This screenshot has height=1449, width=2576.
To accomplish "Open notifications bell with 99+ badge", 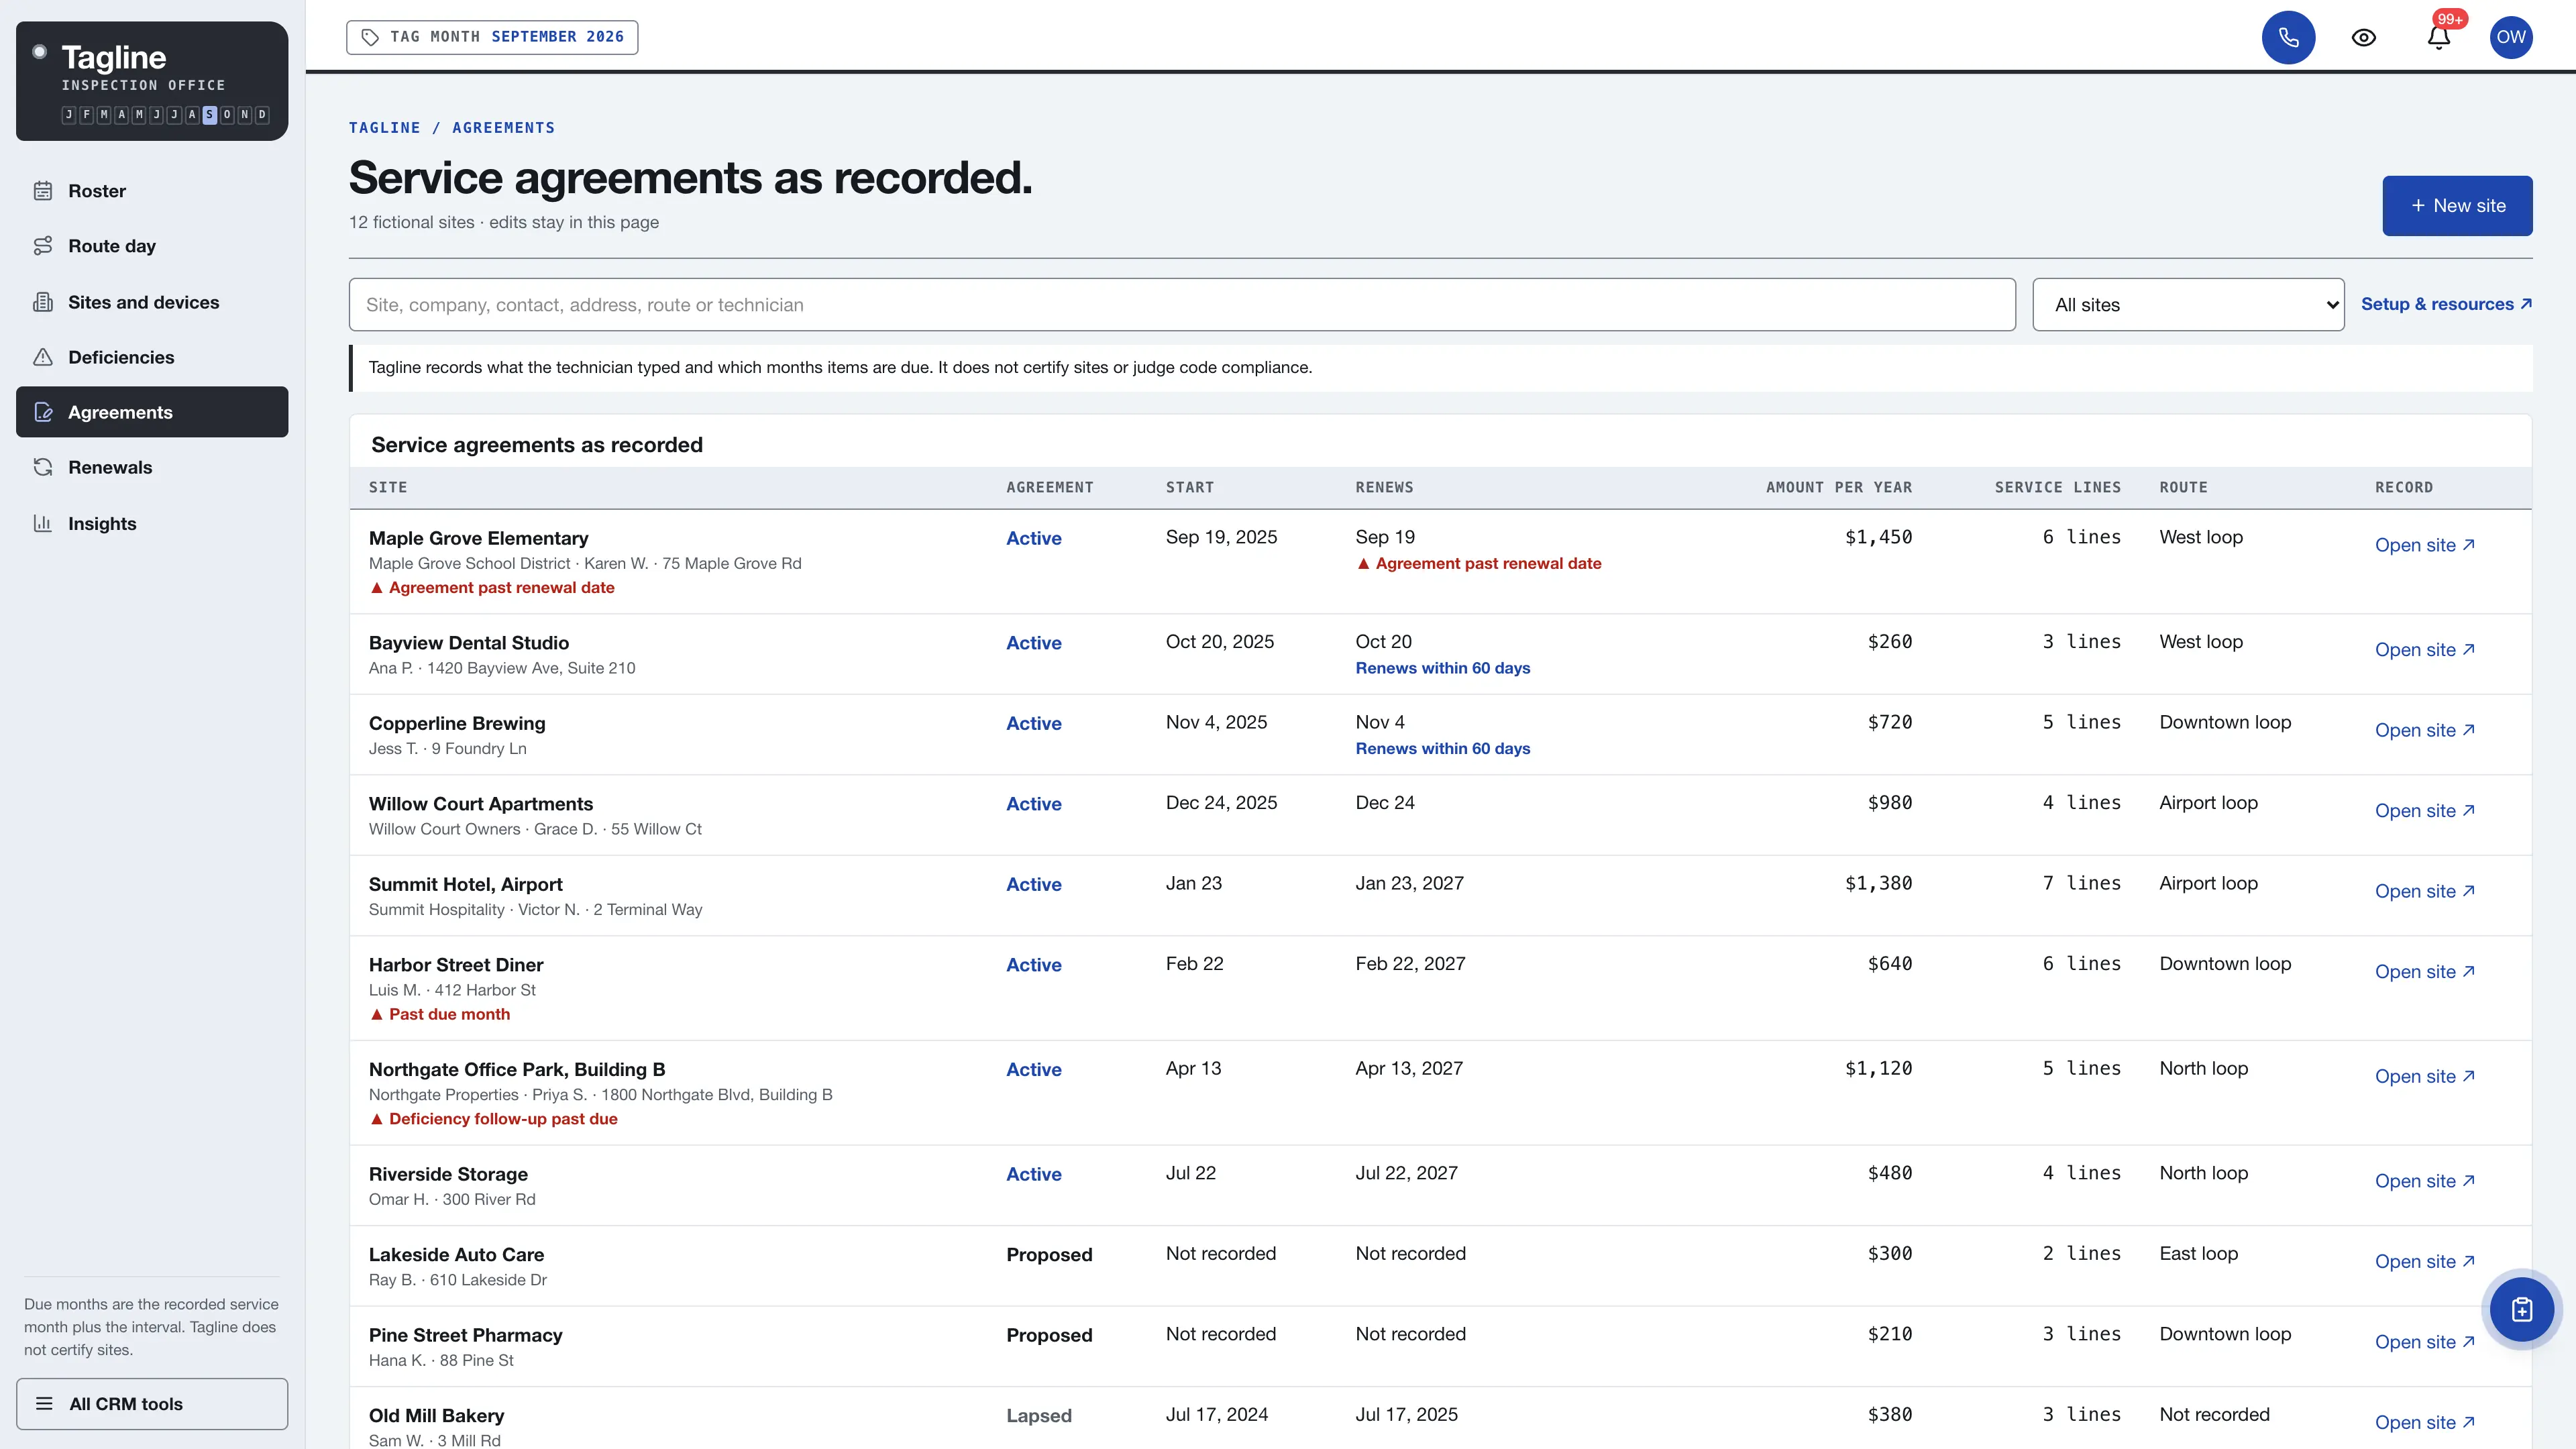I will pos(2438,38).
